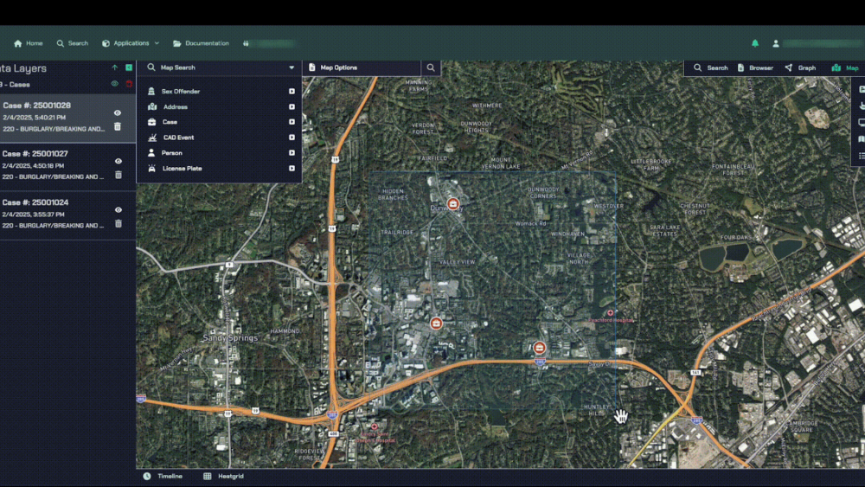Open the Applications dropdown menu

pos(131,43)
